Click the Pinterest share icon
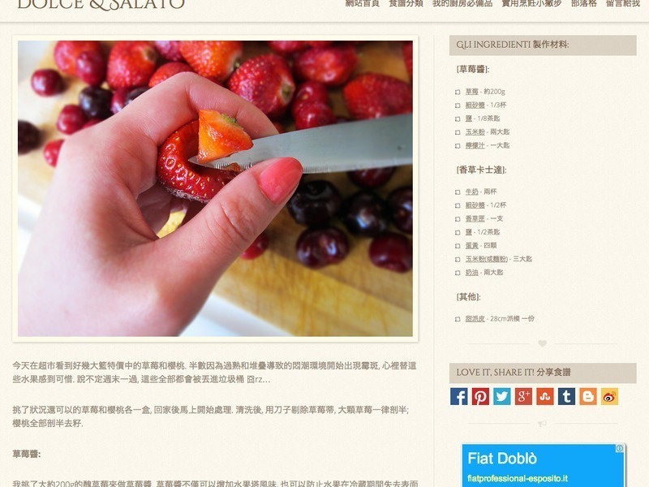This screenshot has height=487, width=649. click(480, 396)
